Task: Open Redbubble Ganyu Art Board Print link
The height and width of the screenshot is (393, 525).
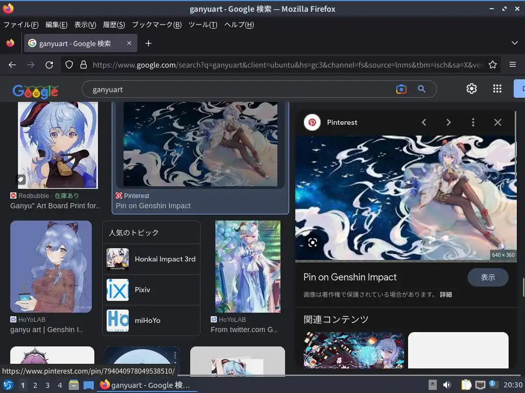Action: pyautogui.click(x=55, y=206)
